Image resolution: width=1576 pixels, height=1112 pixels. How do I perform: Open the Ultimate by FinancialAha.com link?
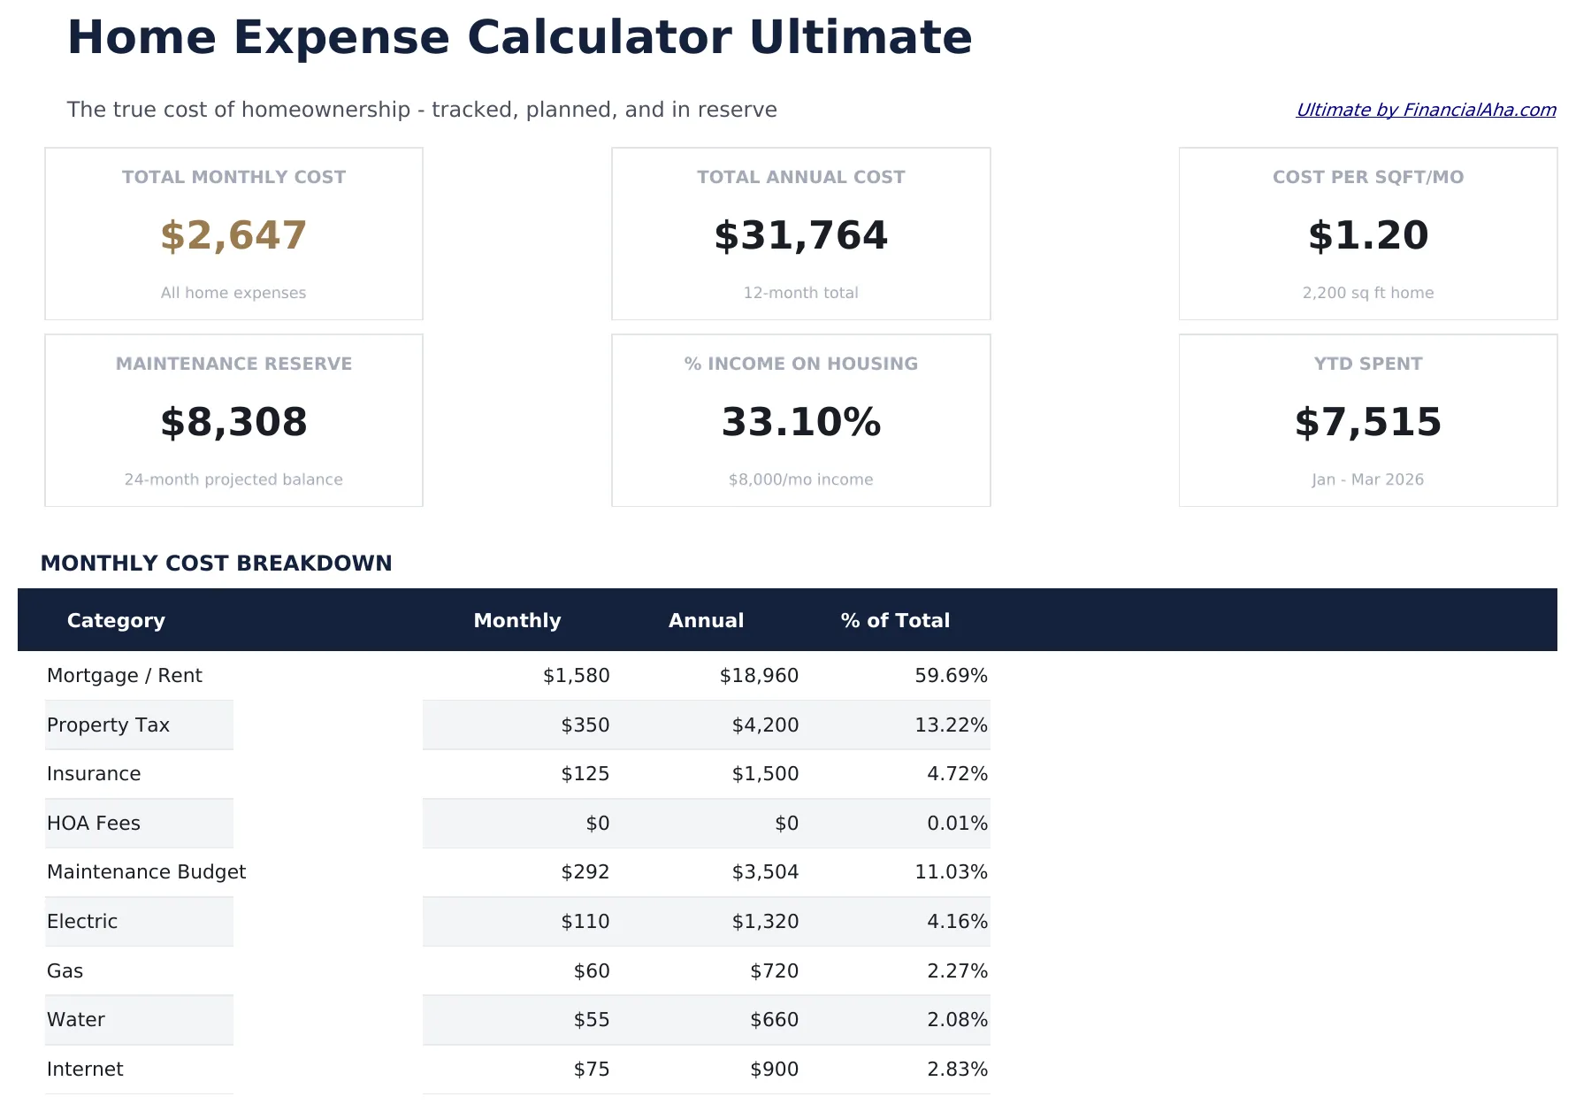tap(1425, 110)
